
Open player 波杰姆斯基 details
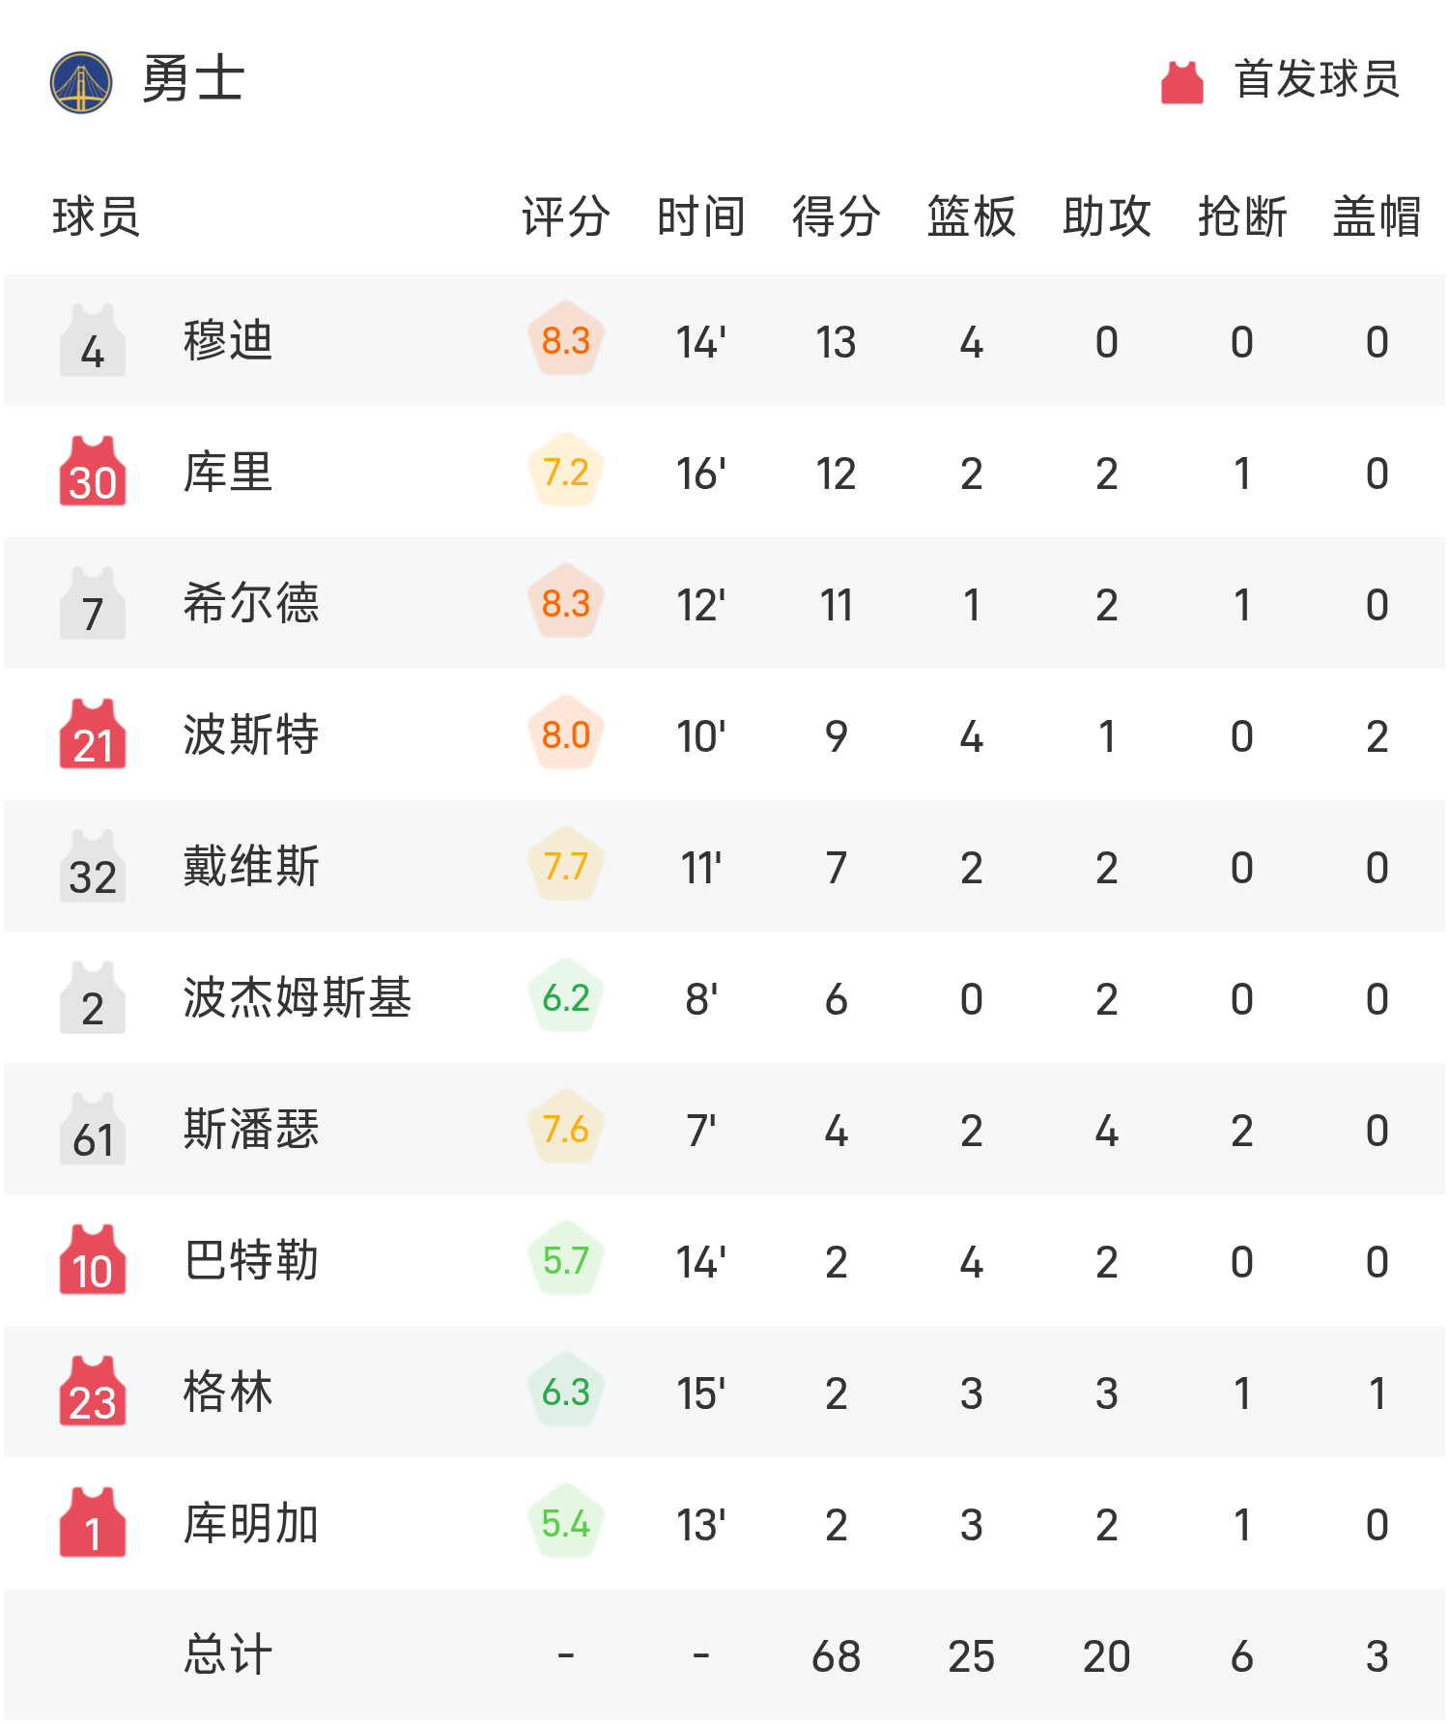click(298, 998)
